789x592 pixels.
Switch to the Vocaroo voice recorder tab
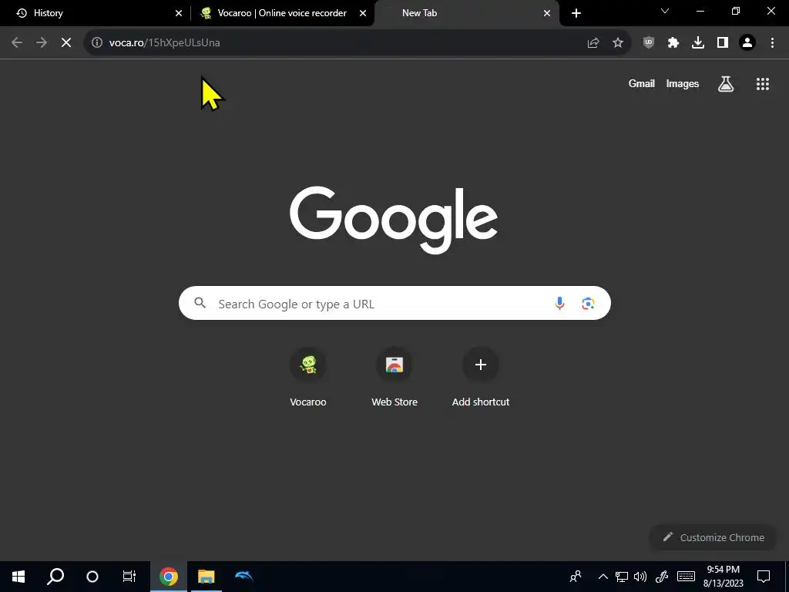pos(282,13)
